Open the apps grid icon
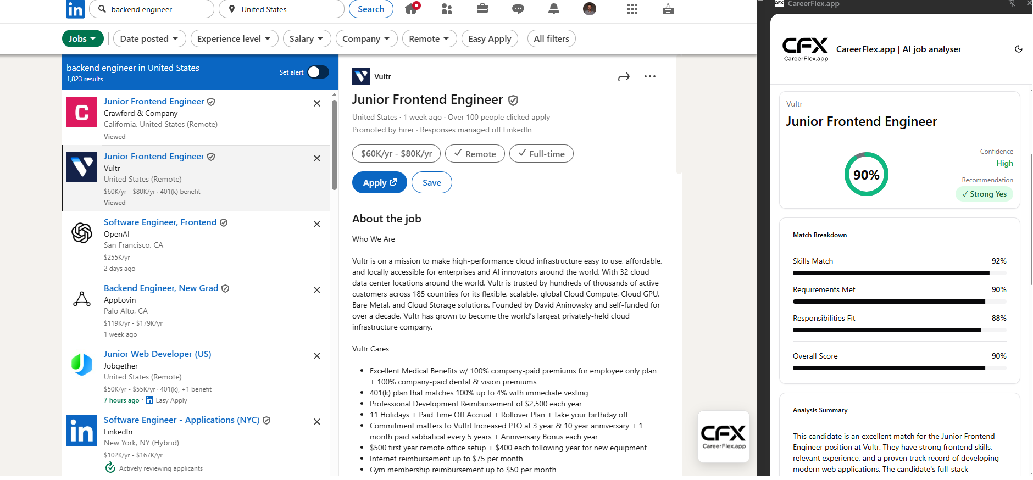1033x480 pixels. [x=632, y=9]
